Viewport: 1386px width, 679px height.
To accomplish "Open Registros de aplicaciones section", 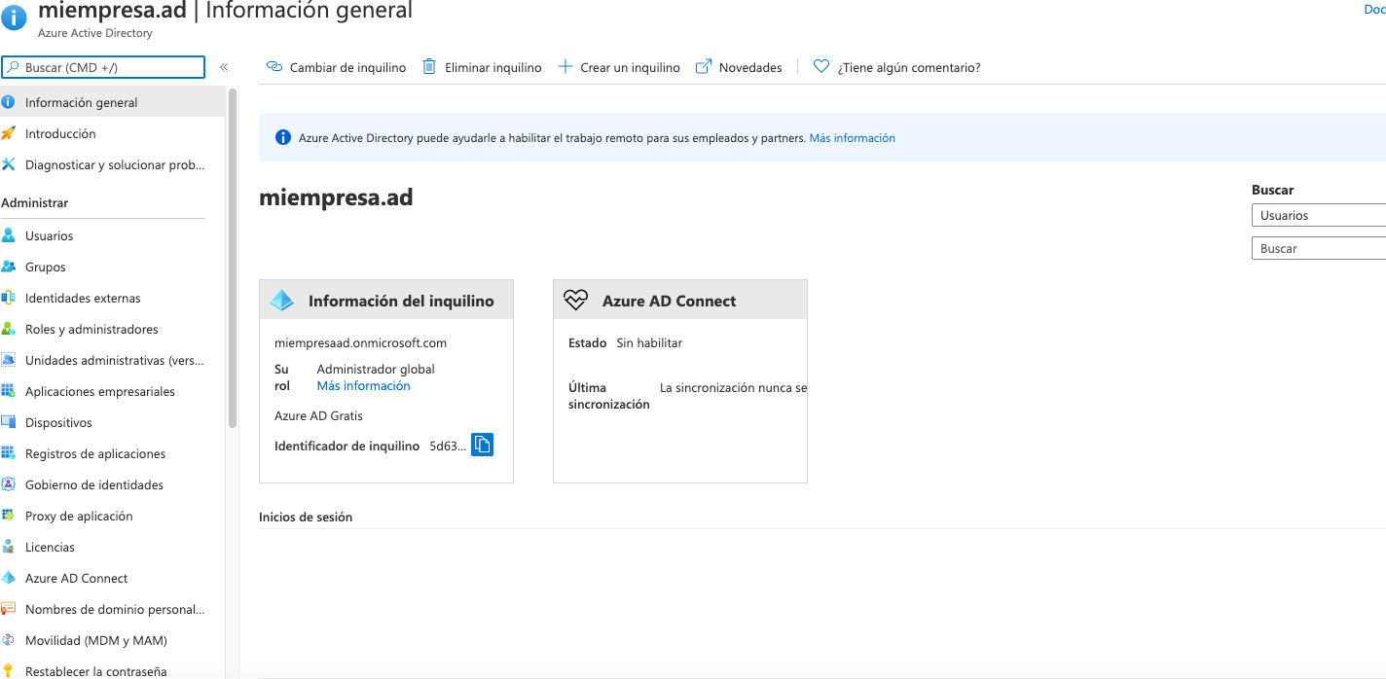I will click(x=95, y=453).
